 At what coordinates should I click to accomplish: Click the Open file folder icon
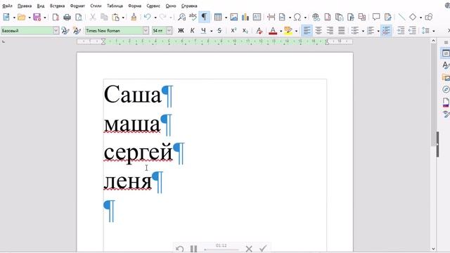tap(22, 17)
